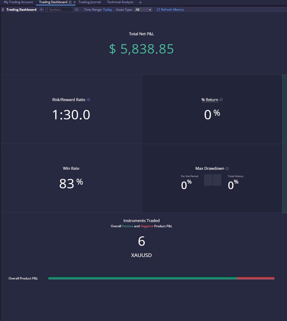
Task: Focus the Symbol input field
Action: pyautogui.click(x=60, y=10)
